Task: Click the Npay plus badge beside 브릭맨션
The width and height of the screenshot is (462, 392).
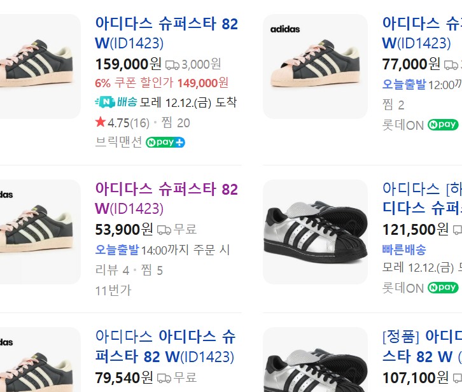Action: 165,142
